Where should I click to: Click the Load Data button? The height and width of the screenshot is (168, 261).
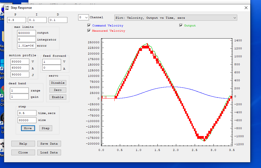49,153
